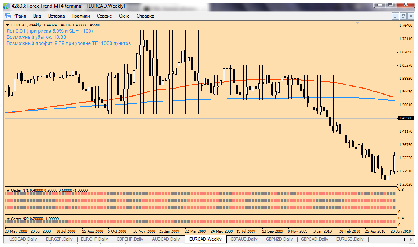The image size is (418, 247).
Task: Open the Окно menu
Action: point(124,16)
